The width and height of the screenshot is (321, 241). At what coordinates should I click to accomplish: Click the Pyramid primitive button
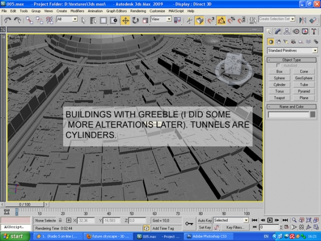click(x=304, y=91)
